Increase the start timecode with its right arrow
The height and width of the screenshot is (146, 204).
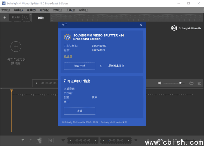[x=95, y=140]
